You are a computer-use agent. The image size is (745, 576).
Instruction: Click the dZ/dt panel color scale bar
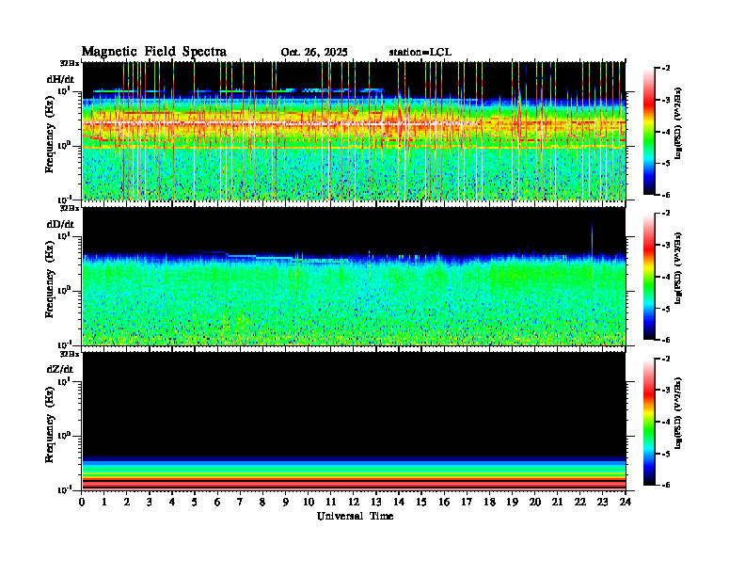[x=649, y=422]
